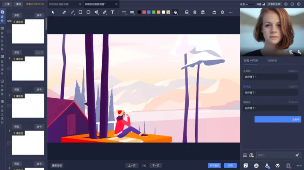304x170 pixels.
Task: Open the settings gear at top right
Action: point(286,4)
